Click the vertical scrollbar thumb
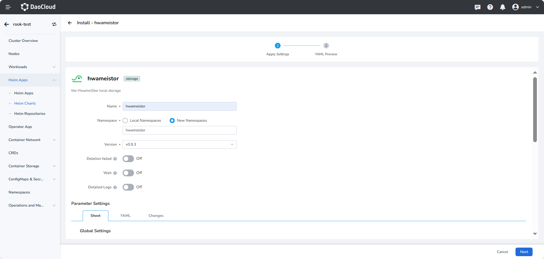The height and width of the screenshot is (259, 544). point(535,110)
